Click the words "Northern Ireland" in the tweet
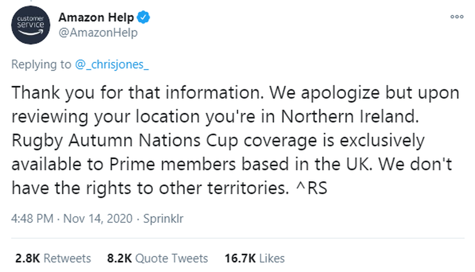This screenshot has height=272, width=475. point(350,117)
